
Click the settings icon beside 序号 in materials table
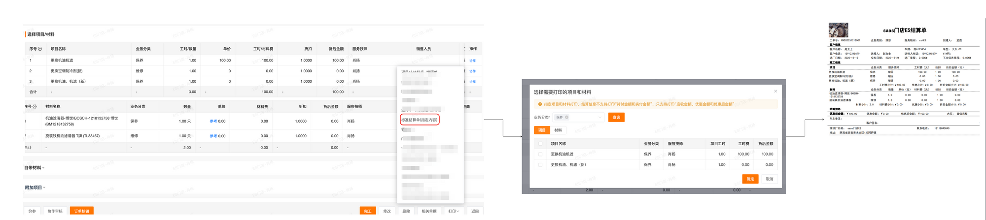(35, 107)
